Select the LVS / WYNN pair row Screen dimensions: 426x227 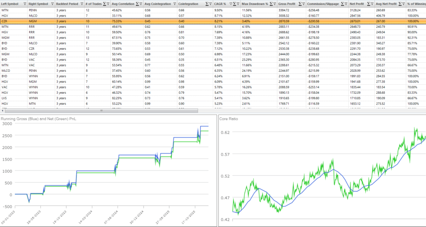click(x=166, y=98)
